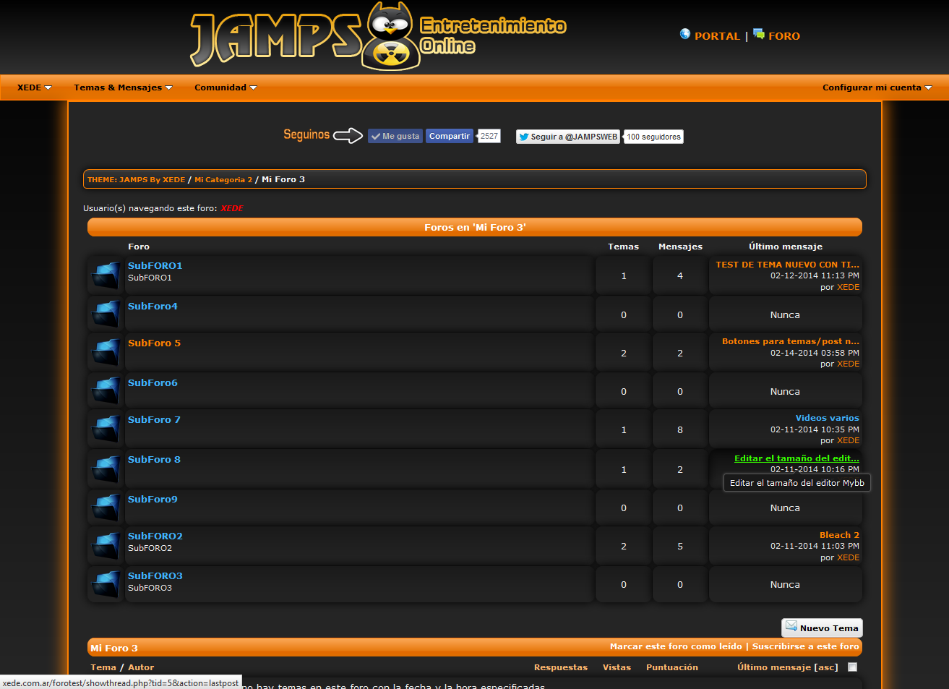This screenshot has height=689, width=949.
Task: Open the Configurar mi cuenta dropdown
Action: (877, 87)
